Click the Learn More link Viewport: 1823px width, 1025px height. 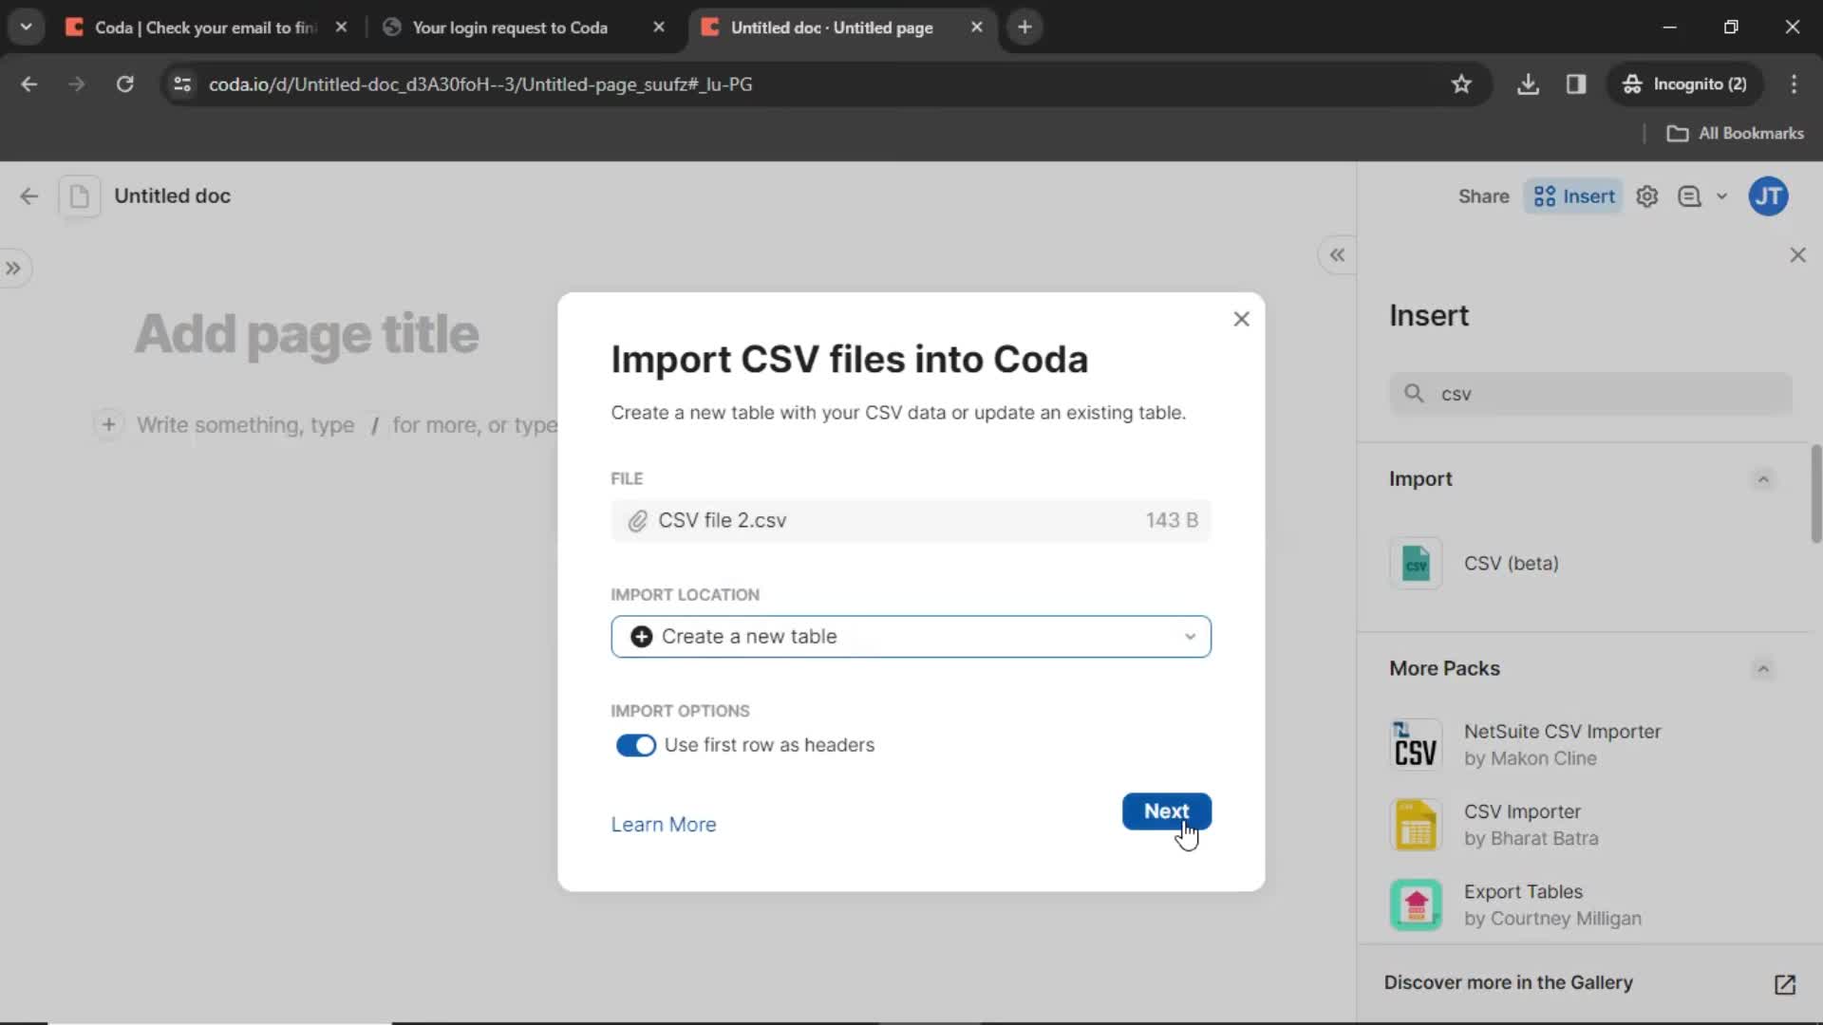click(664, 824)
